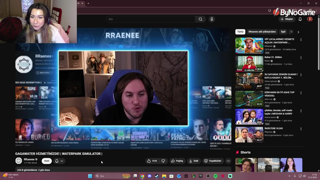This screenshot has width=320, height=180.
Task: Click the YouTube search magnifier button
Action: 200,19
